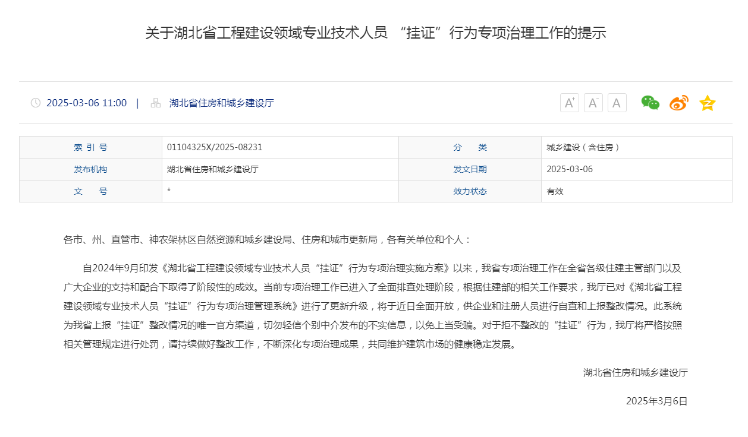Share article to Weibo
748x437 pixels.
(x=678, y=103)
